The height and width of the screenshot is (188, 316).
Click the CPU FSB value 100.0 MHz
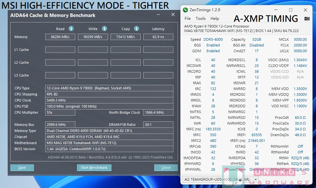109,106
